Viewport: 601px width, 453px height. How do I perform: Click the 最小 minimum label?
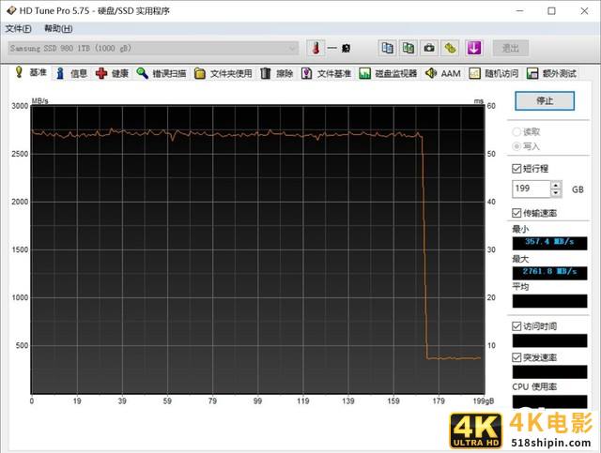[x=520, y=229]
